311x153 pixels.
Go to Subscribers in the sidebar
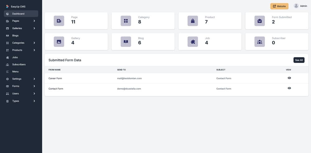(19, 65)
